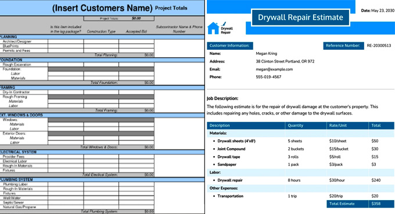
Task: Click the Labor section row in estimate
Action: pyautogui.click(x=300, y=172)
